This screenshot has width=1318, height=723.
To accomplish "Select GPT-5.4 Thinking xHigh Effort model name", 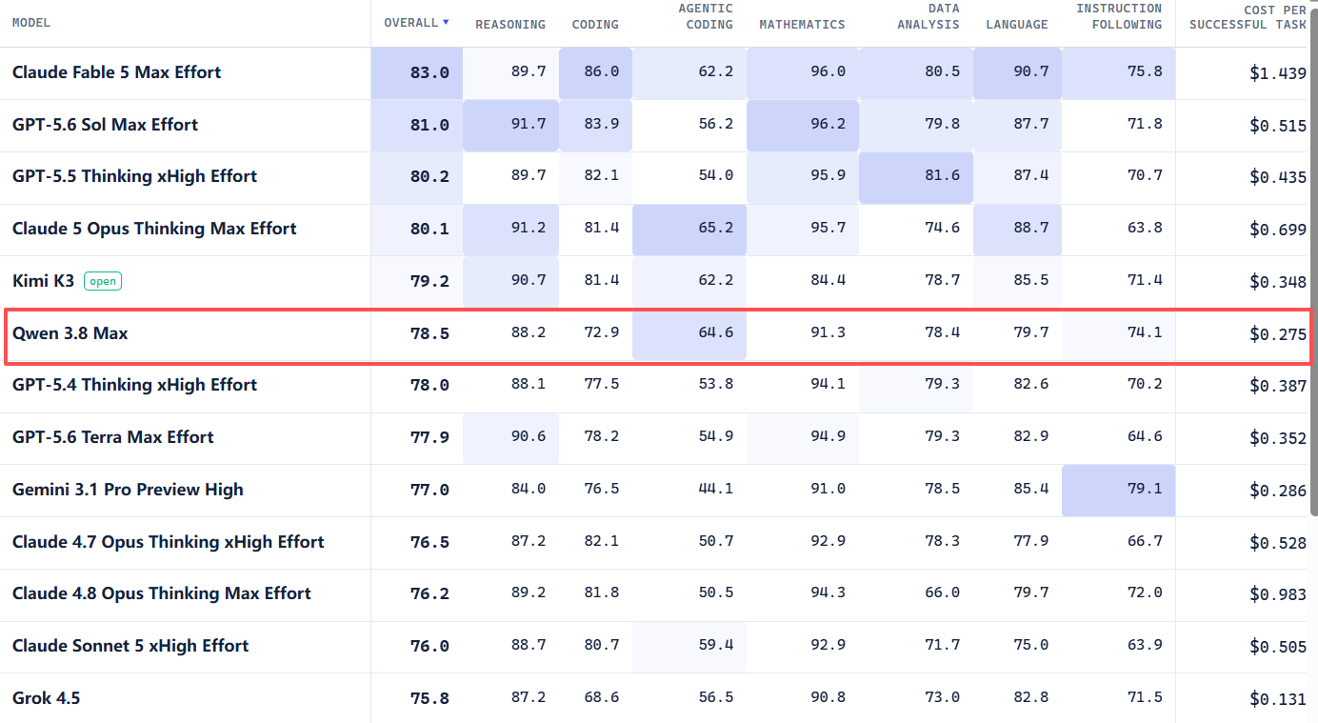I will point(134,385).
